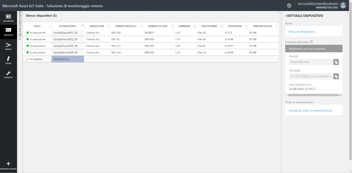Click the DEVICEID SensoreProva field

[x=310, y=62]
